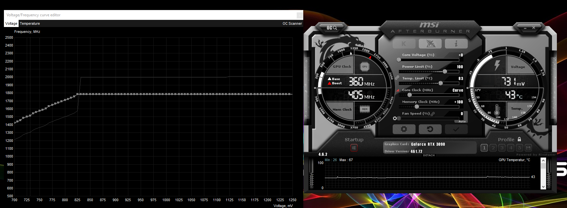This screenshot has width=567, height=208.
Task: Close the MSI Afterburner window
Action: click(x=534, y=28)
